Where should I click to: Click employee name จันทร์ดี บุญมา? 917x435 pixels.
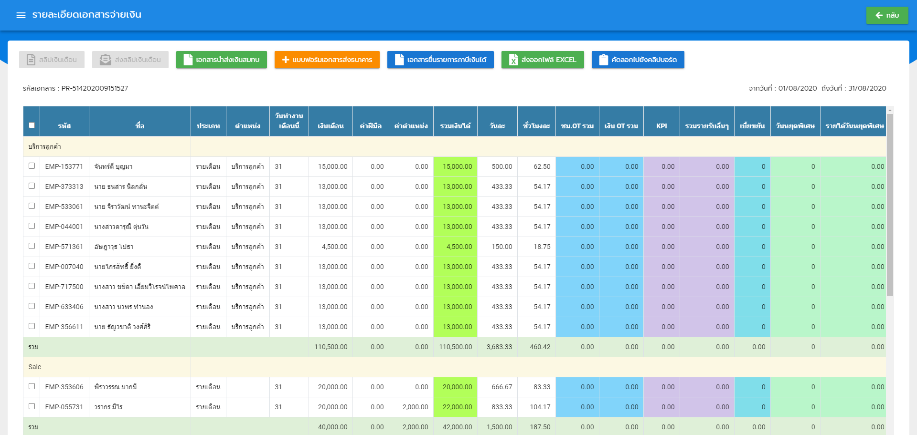(113, 166)
